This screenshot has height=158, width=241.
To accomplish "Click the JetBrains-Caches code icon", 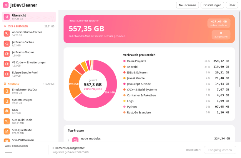I will pyautogui.click(x=7, y=44).
